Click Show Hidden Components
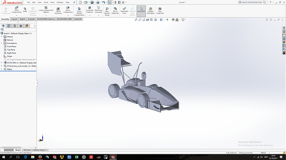The image size is (286, 160). [x=79, y=12]
